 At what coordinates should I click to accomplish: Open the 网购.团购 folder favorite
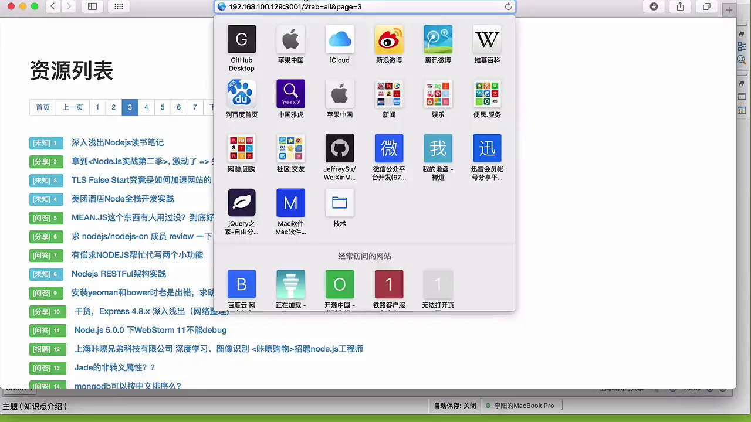click(x=242, y=148)
